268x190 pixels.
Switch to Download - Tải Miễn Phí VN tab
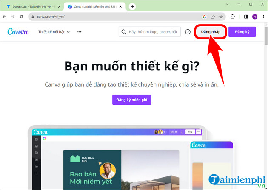[x=32, y=7]
